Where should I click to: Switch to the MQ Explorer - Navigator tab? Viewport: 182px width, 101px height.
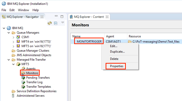tap(23, 17)
